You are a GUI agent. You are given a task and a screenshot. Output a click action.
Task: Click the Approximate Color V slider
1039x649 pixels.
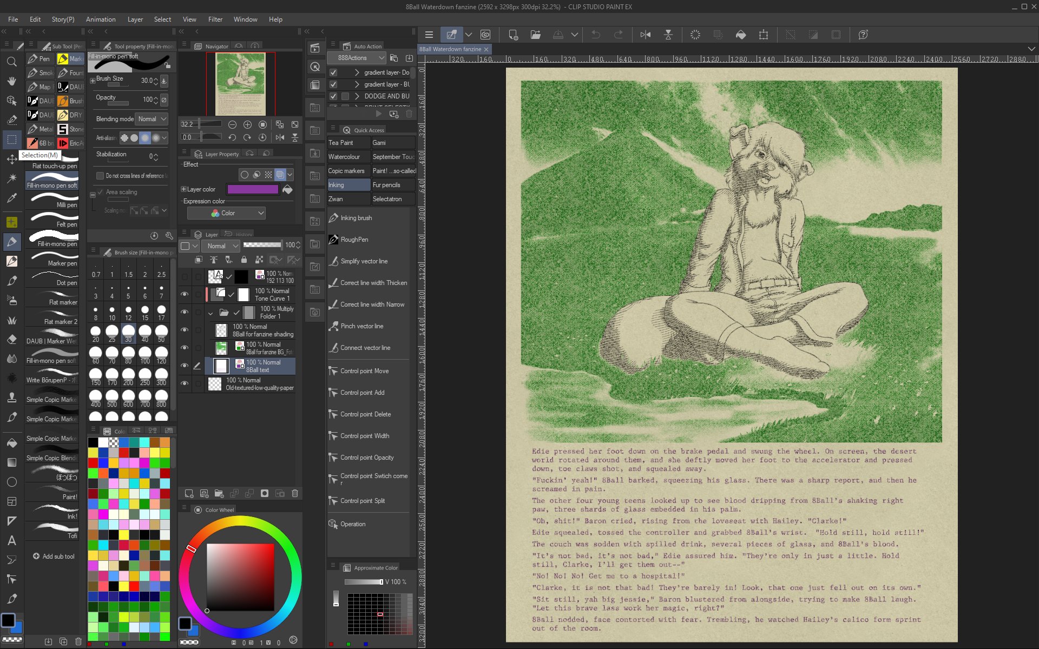(x=364, y=582)
